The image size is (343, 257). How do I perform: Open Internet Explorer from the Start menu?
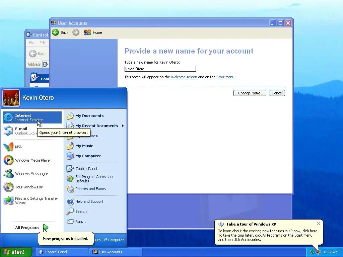pyautogui.click(x=32, y=117)
